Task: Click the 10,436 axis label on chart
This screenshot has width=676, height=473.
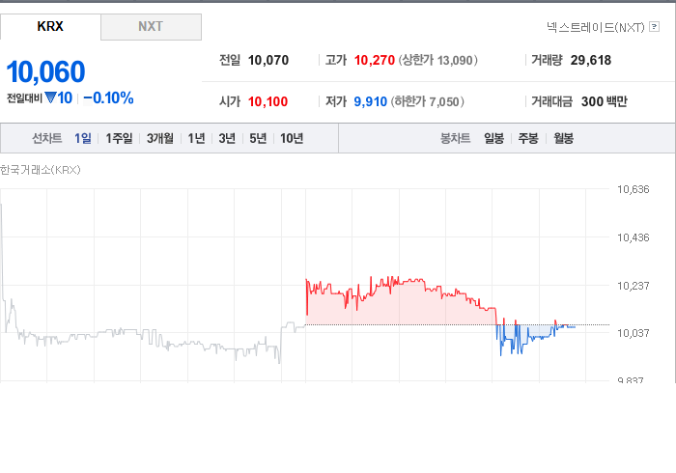Action: tap(633, 237)
